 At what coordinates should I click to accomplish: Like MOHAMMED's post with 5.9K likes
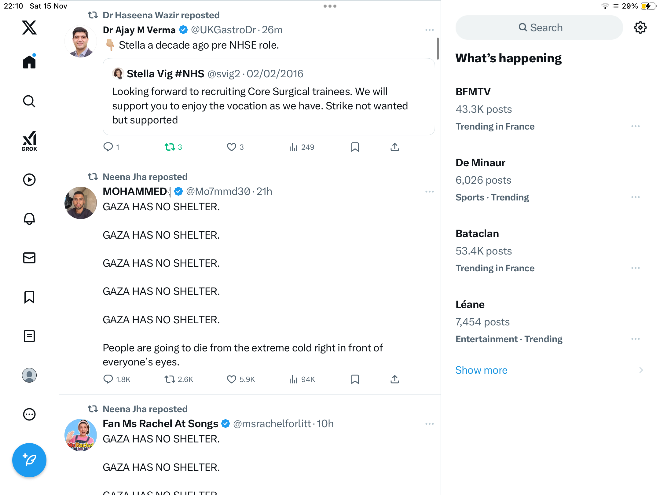[x=232, y=380]
